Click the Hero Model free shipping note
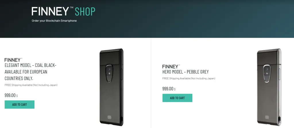Image resolution: width=294 pixels, height=128 pixels. [189, 79]
